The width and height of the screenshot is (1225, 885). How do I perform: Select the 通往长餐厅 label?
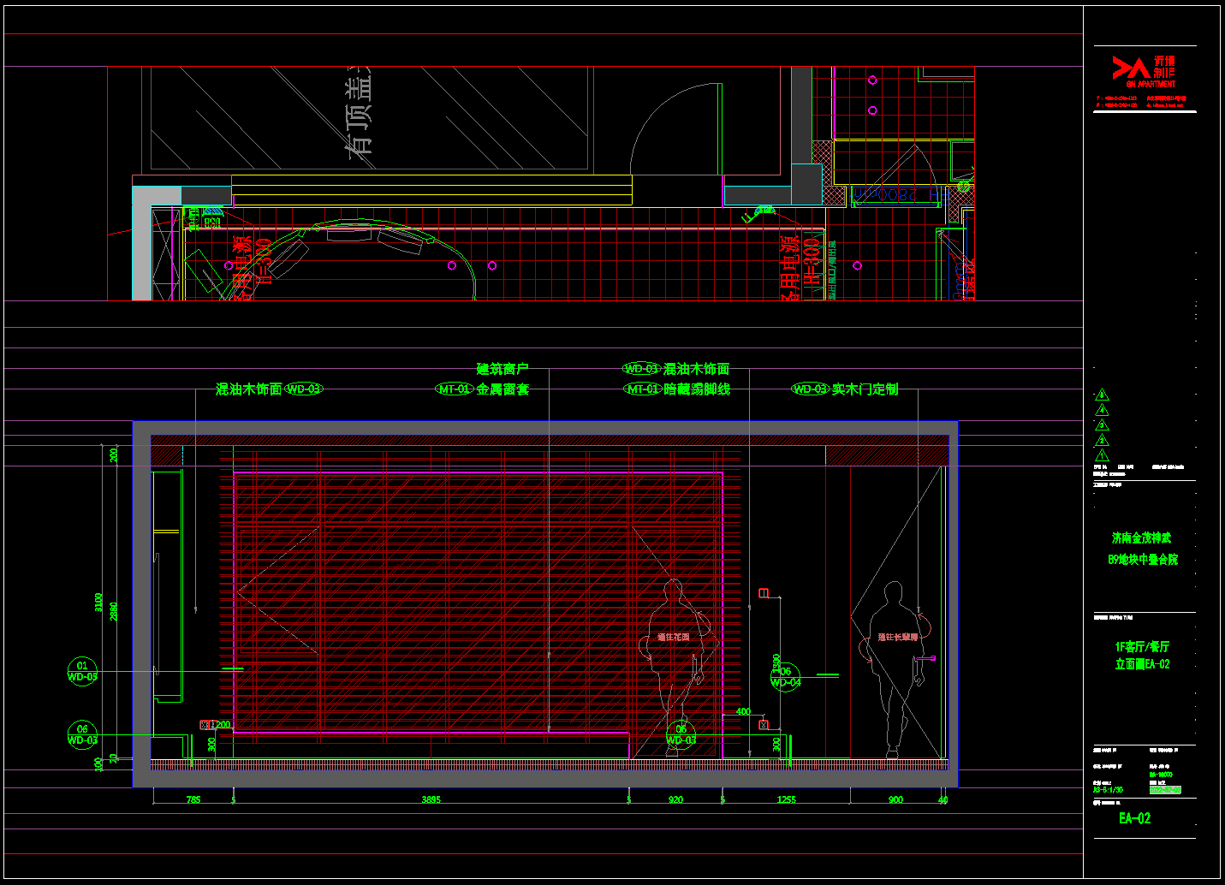898,638
